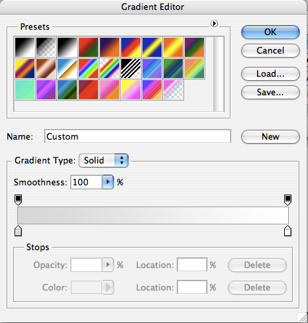This screenshot has height=323, width=308.
Task: Select the orange, yellow, orange gradient preset
Action: [173, 47]
